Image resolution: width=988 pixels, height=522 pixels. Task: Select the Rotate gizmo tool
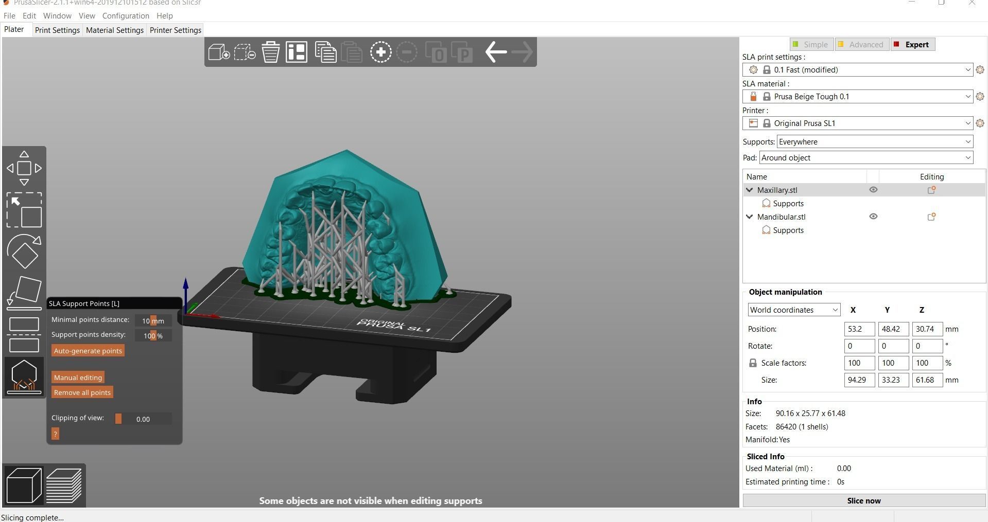24,251
